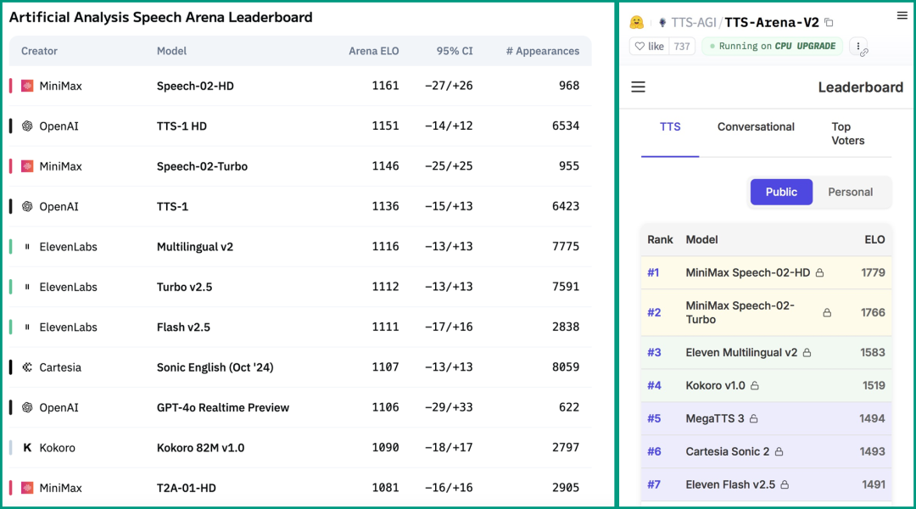Sort by Arena ELO column header
The image size is (916, 509).
tap(374, 52)
